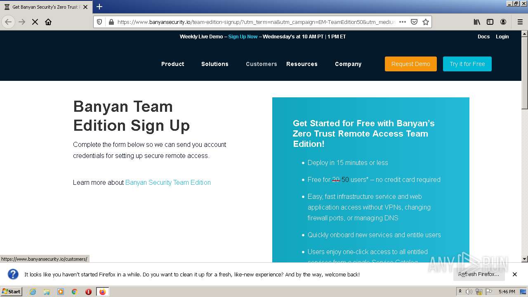Screen dimensions: 528x297
Task: Open a new tab with plus button
Action: point(99,7)
